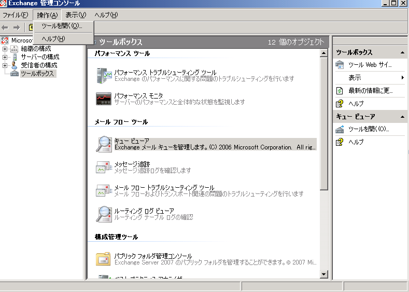Select サーバーの構成 tree label
This screenshot has height=292, width=409.
(x=40, y=57)
